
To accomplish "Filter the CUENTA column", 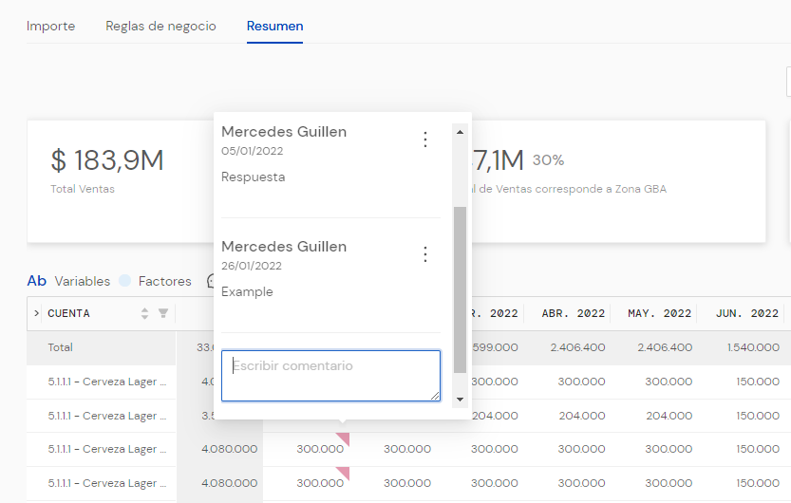I will click(x=163, y=313).
